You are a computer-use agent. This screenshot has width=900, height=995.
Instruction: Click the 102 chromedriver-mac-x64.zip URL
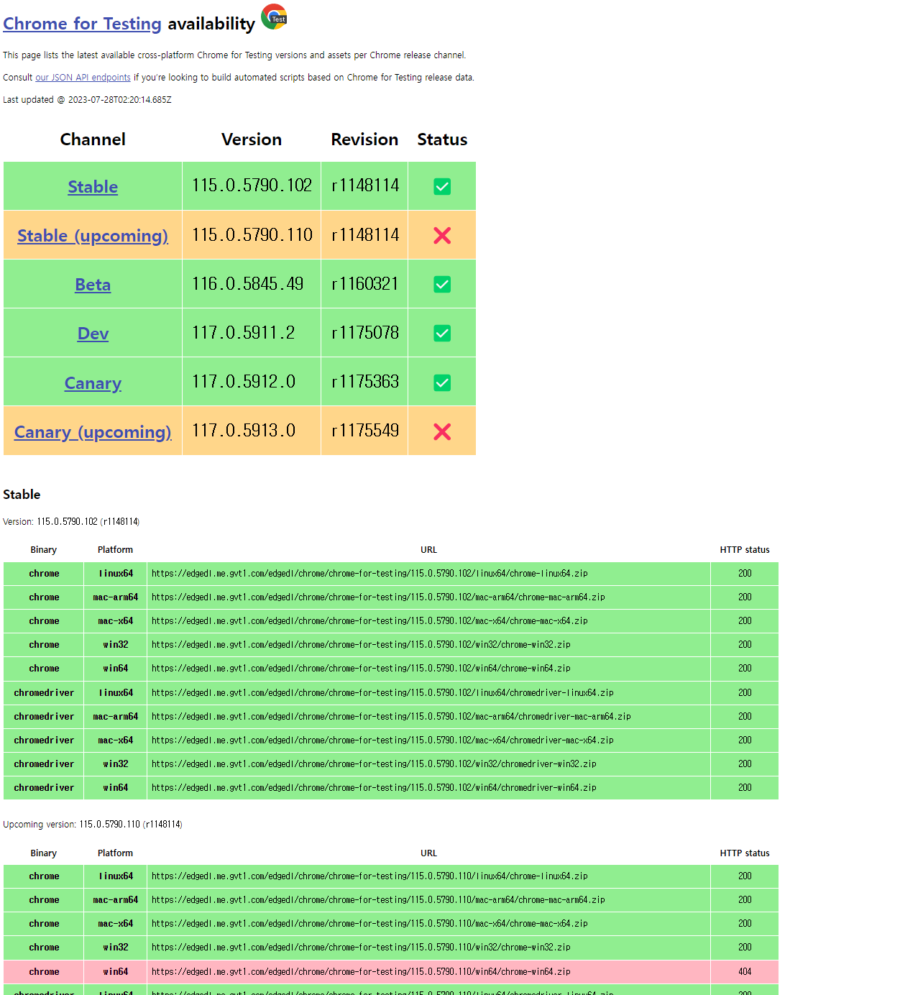(382, 740)
